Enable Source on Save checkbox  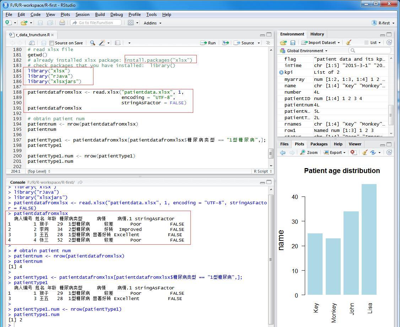click(52, 43)
